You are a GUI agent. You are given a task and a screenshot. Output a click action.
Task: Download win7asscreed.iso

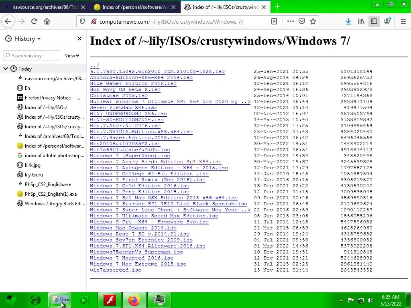(x=116, y=270)
